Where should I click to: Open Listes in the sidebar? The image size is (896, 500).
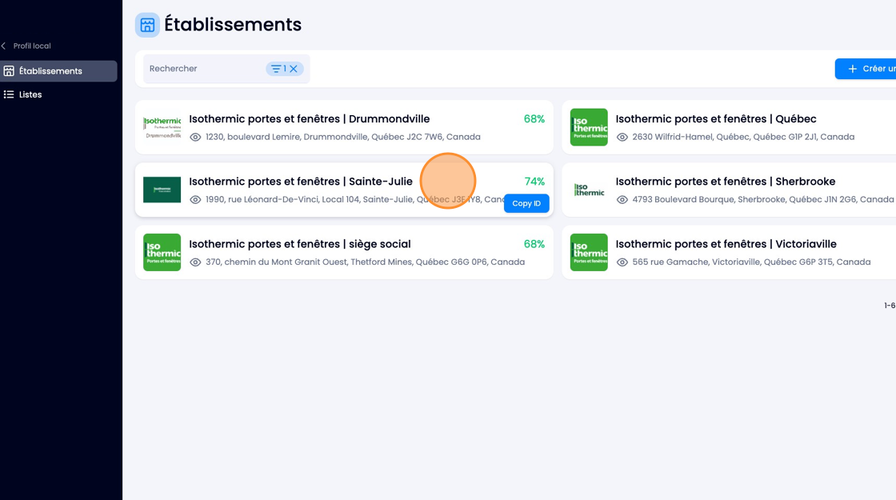[x=30, y=94]
